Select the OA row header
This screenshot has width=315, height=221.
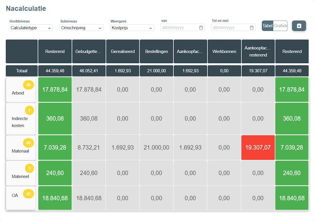coord(21,198)
